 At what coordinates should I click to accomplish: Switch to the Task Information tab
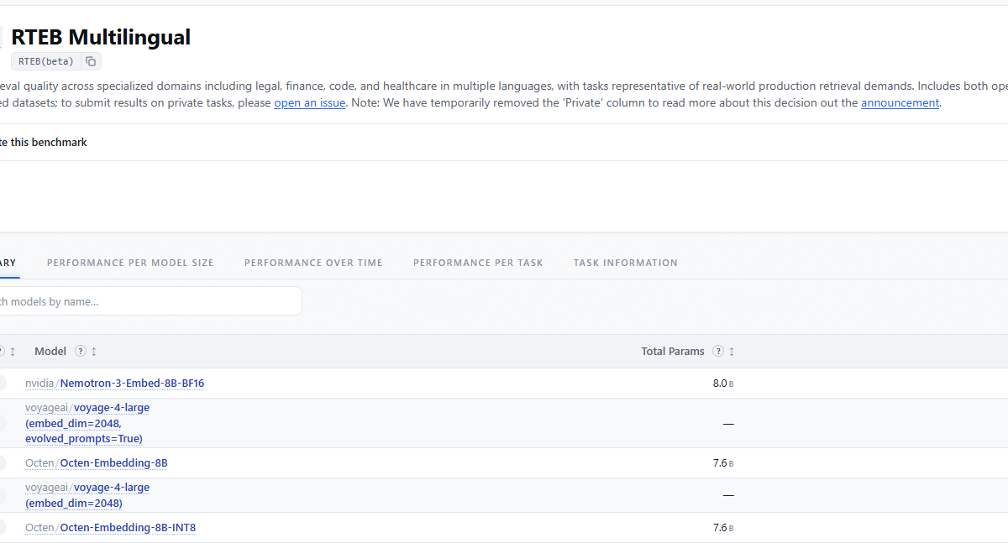626,263
